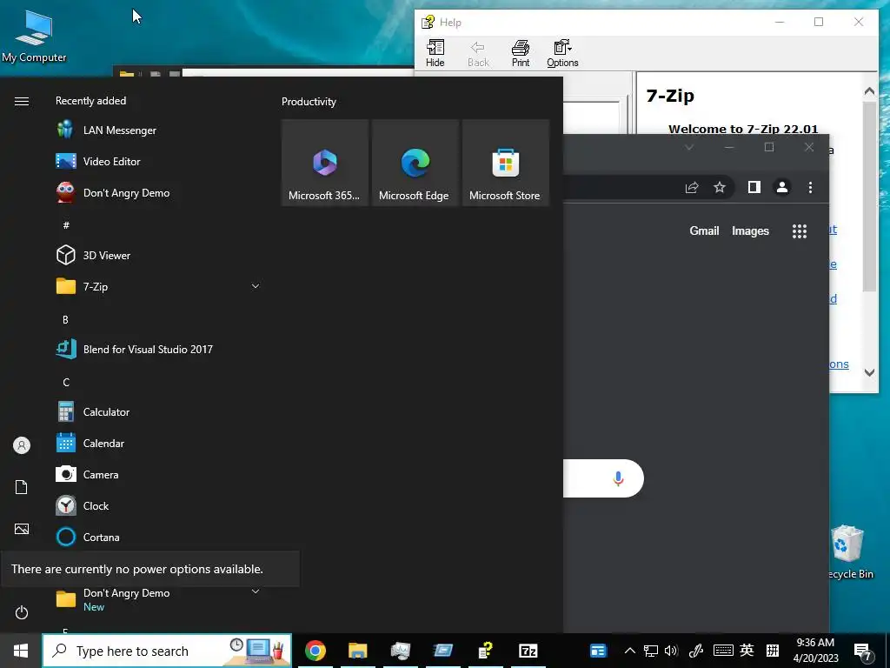Open Chrome three-dot menu
890x668 pixels.
(x=811, y=188)
